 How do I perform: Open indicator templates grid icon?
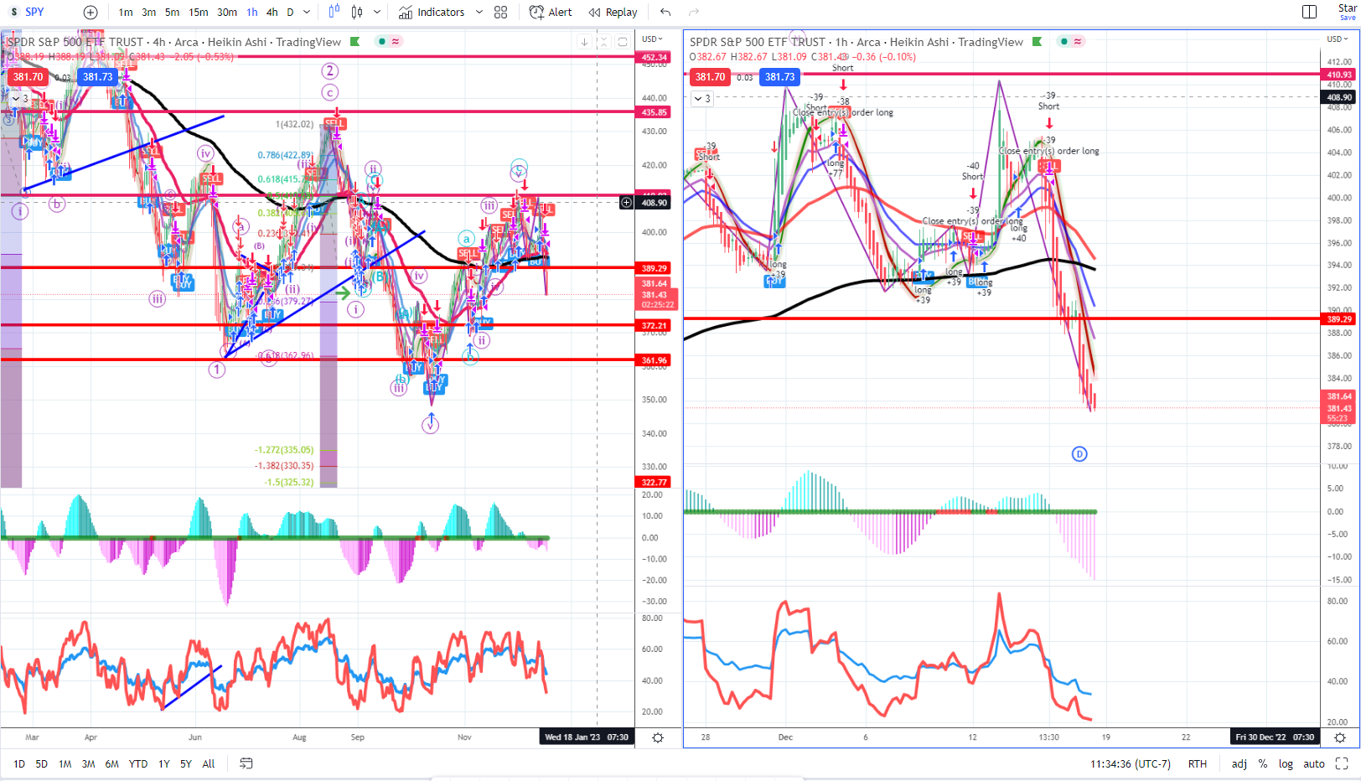coord(501,12)
